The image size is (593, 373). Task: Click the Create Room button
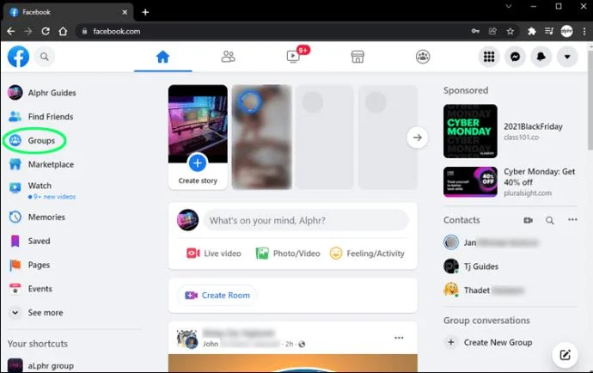point(217,296)
